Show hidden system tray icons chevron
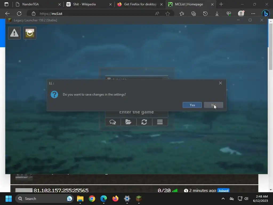273x205 pixels. (x=223, y=199)
